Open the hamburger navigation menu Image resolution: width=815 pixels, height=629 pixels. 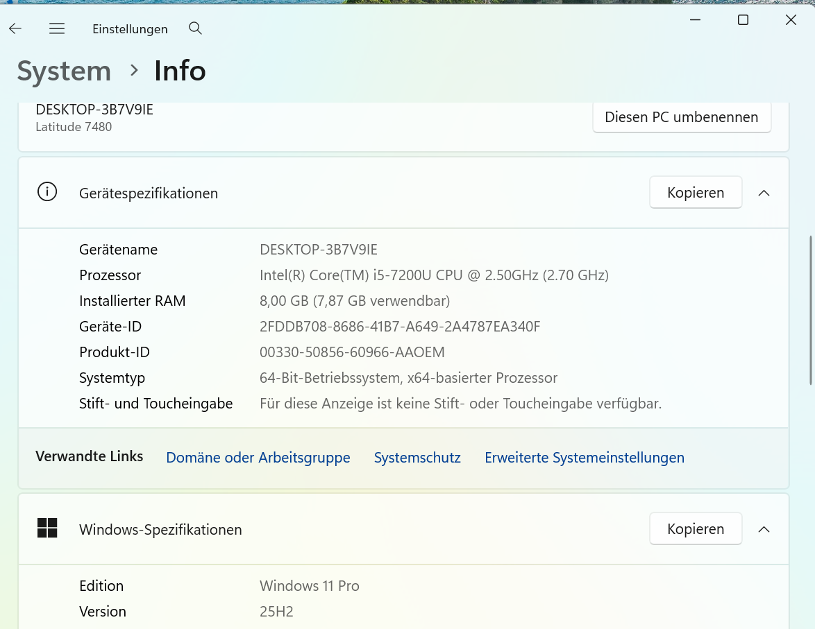pos(57,28)
